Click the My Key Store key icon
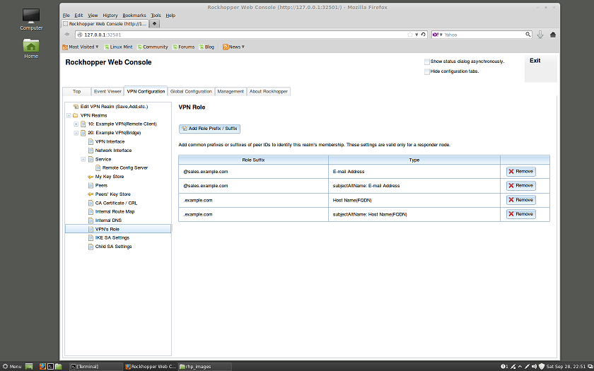This screenshot has height=371, width=594. (x=90, y=177)
